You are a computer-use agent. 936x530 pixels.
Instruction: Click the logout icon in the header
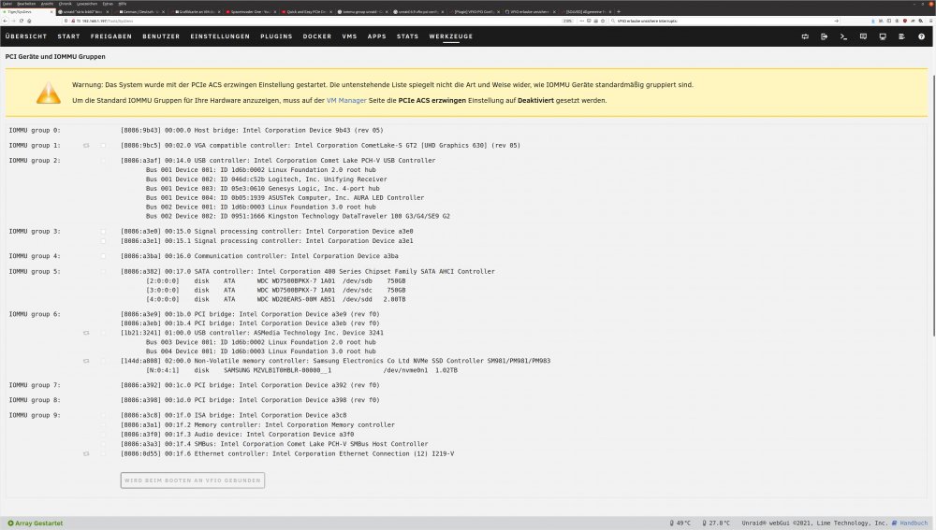[x=825, y=36]
